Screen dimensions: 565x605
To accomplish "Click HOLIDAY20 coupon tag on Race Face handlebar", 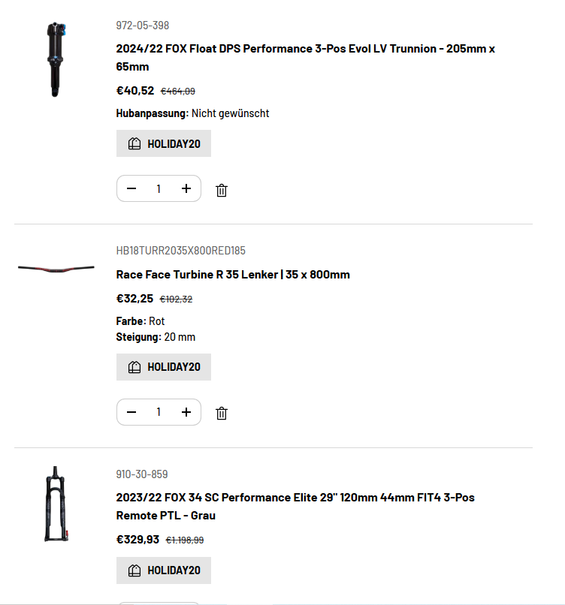I will (x=164, y=367).
